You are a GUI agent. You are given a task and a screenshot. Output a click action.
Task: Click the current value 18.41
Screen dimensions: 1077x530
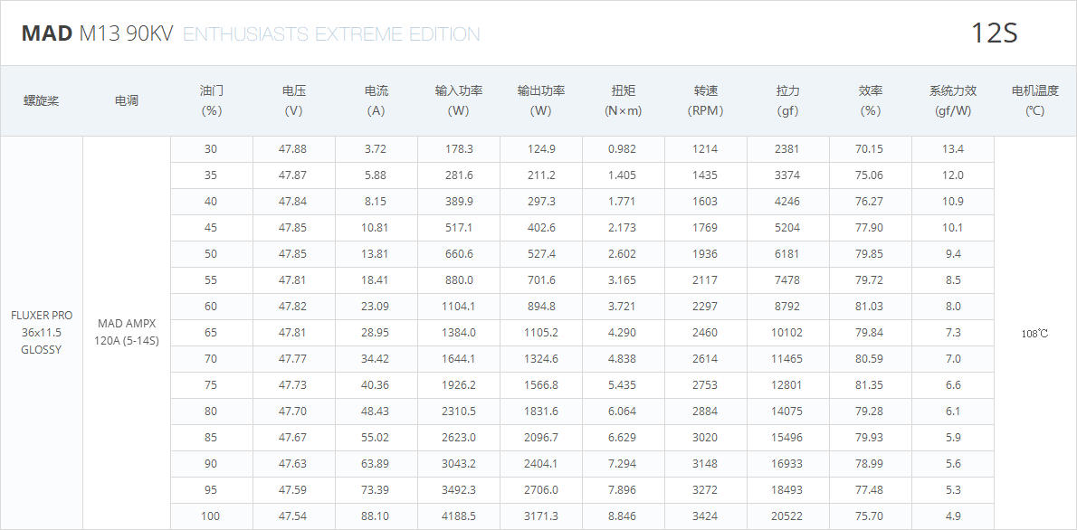tap(376, 280)
